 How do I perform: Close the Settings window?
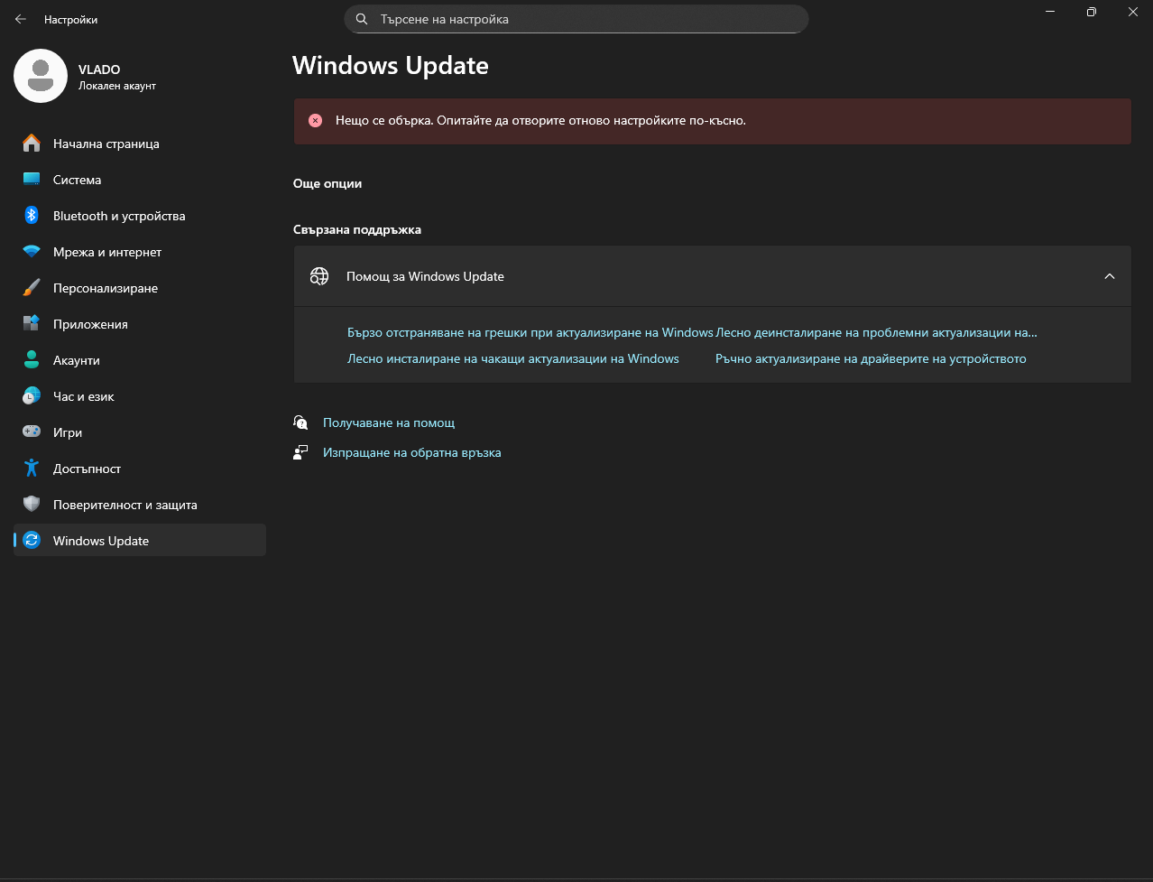[x=1133, y=12]
